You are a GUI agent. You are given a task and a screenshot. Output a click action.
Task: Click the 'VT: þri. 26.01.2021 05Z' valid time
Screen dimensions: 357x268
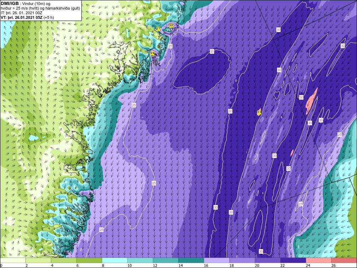(21, 17)
